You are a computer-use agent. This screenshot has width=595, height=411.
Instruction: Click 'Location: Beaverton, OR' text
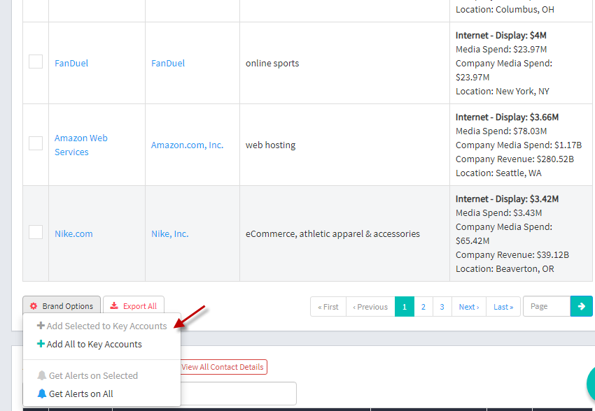(505, 269)
